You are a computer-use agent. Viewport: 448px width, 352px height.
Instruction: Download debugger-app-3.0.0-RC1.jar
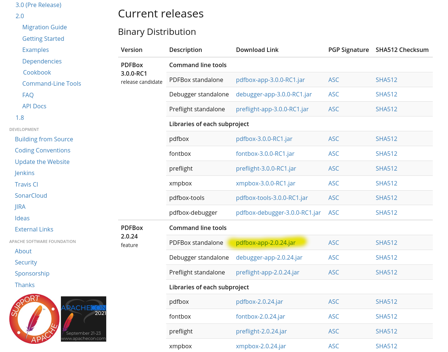[x=274, y=94]
